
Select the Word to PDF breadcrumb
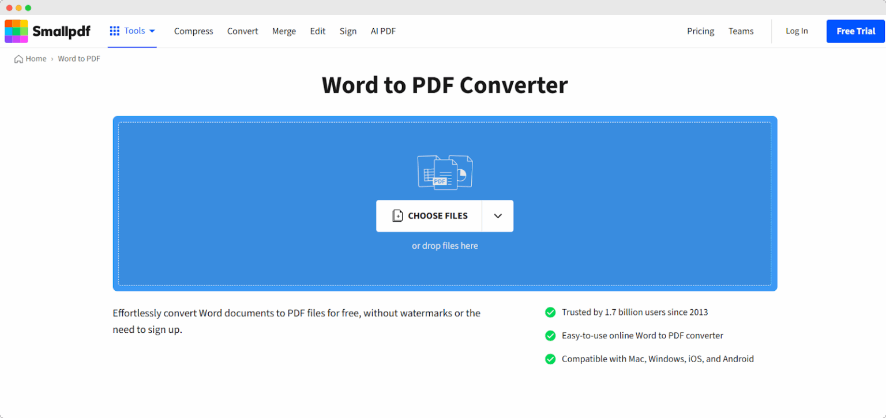(78, 59)
